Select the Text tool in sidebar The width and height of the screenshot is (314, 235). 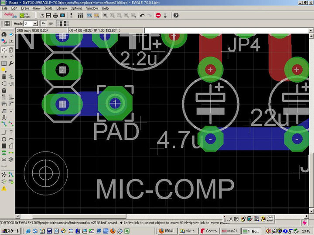pyautogui.click(x=11, y=132)
